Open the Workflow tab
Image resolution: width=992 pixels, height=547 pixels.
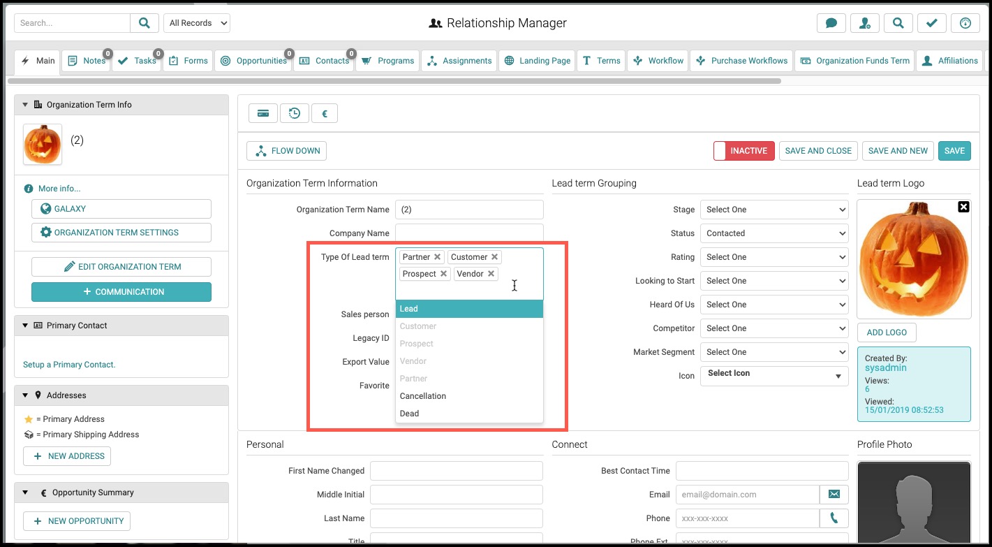click(658, 61)
